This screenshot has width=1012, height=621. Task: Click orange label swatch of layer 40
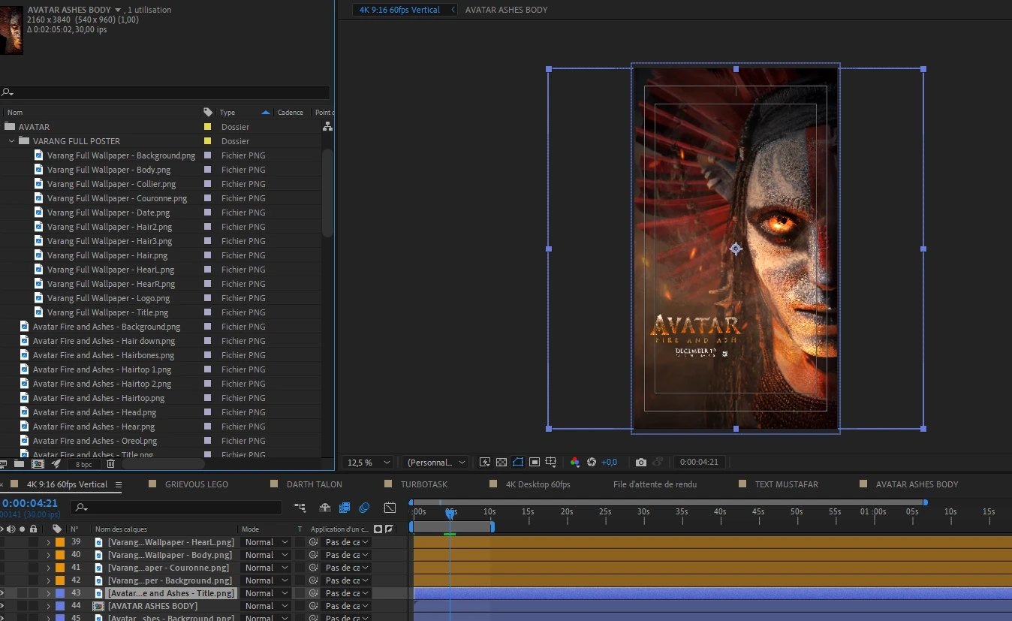coord(60,555)
